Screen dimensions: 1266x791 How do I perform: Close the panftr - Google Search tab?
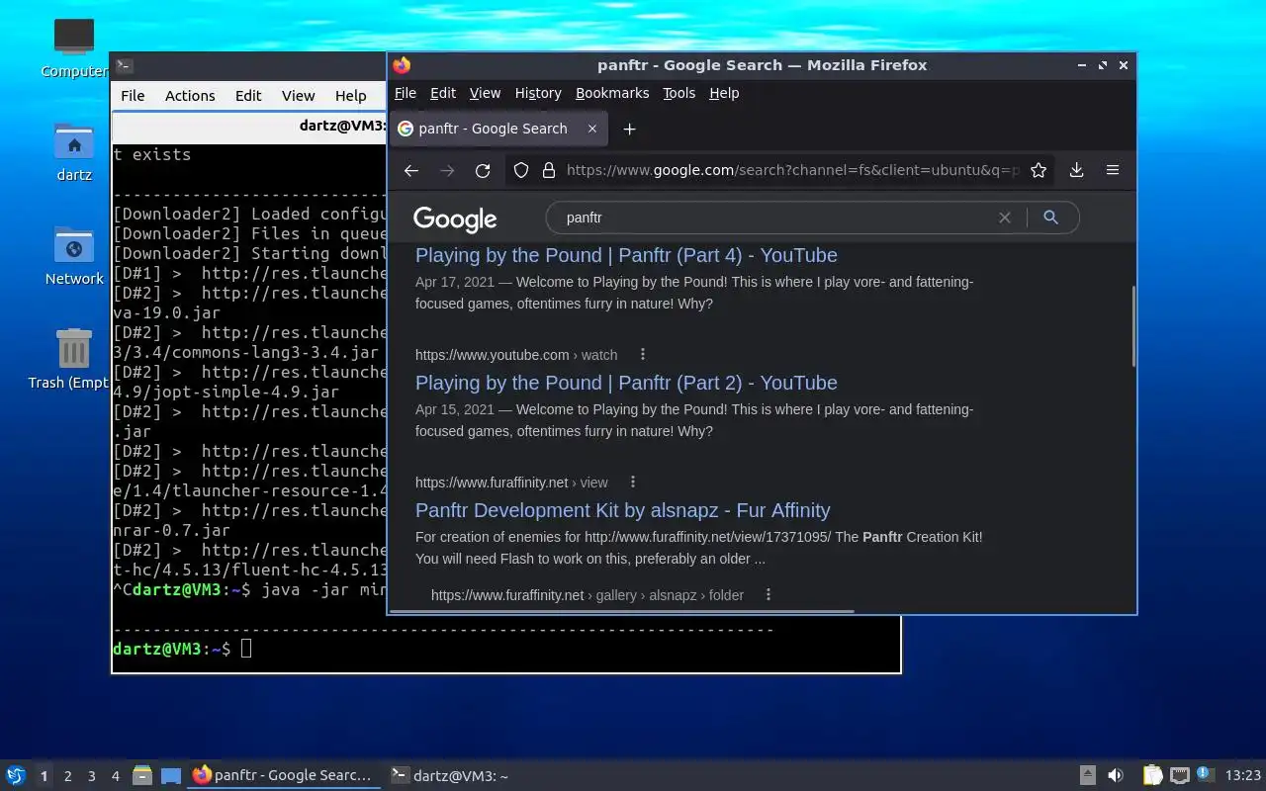(x=592, y=129)
